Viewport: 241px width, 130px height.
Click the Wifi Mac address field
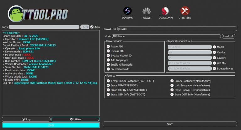tap(190, 63)
